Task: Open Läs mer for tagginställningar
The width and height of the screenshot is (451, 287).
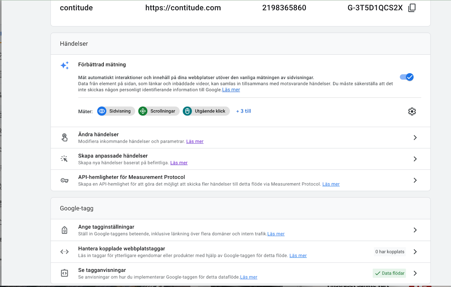Action: [276, 234]
